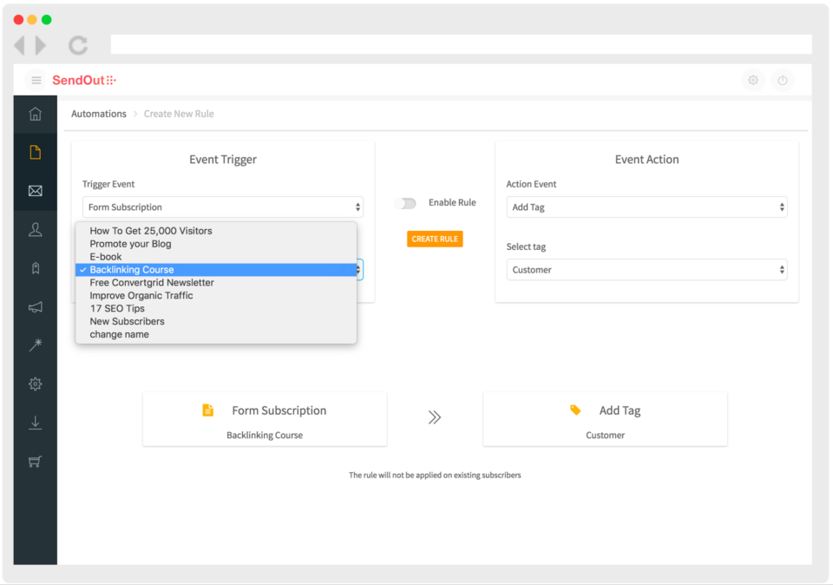Open the Home dashboard icon
The image size is (833, 585).
(35, 114)
